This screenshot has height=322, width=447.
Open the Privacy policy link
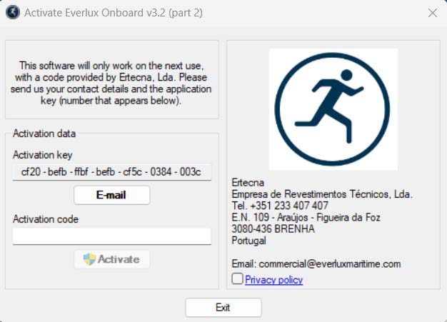point(273,280)
